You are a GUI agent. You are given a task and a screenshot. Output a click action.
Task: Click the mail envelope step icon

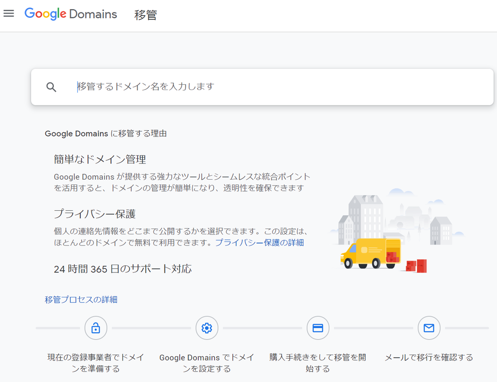[x=429, y=328]
